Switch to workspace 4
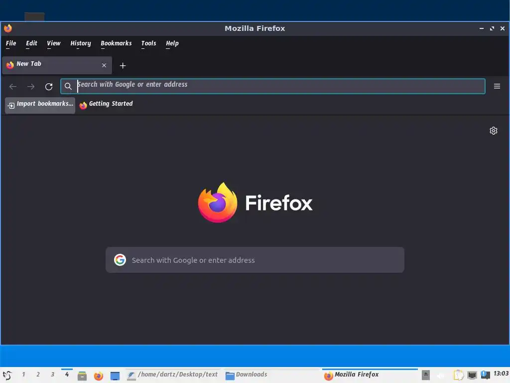 (67, 375)
